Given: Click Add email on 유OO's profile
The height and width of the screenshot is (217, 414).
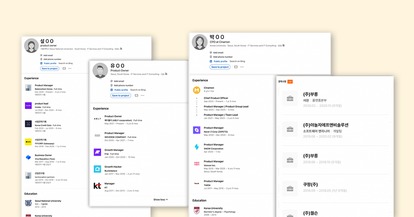Looking at the screenshot, I should tap(119, 81).
